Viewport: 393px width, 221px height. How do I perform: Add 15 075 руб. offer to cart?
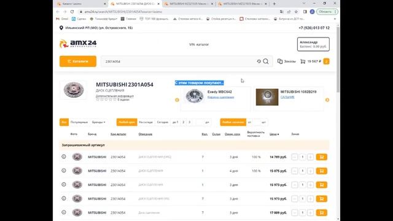(x=322, y=171)
